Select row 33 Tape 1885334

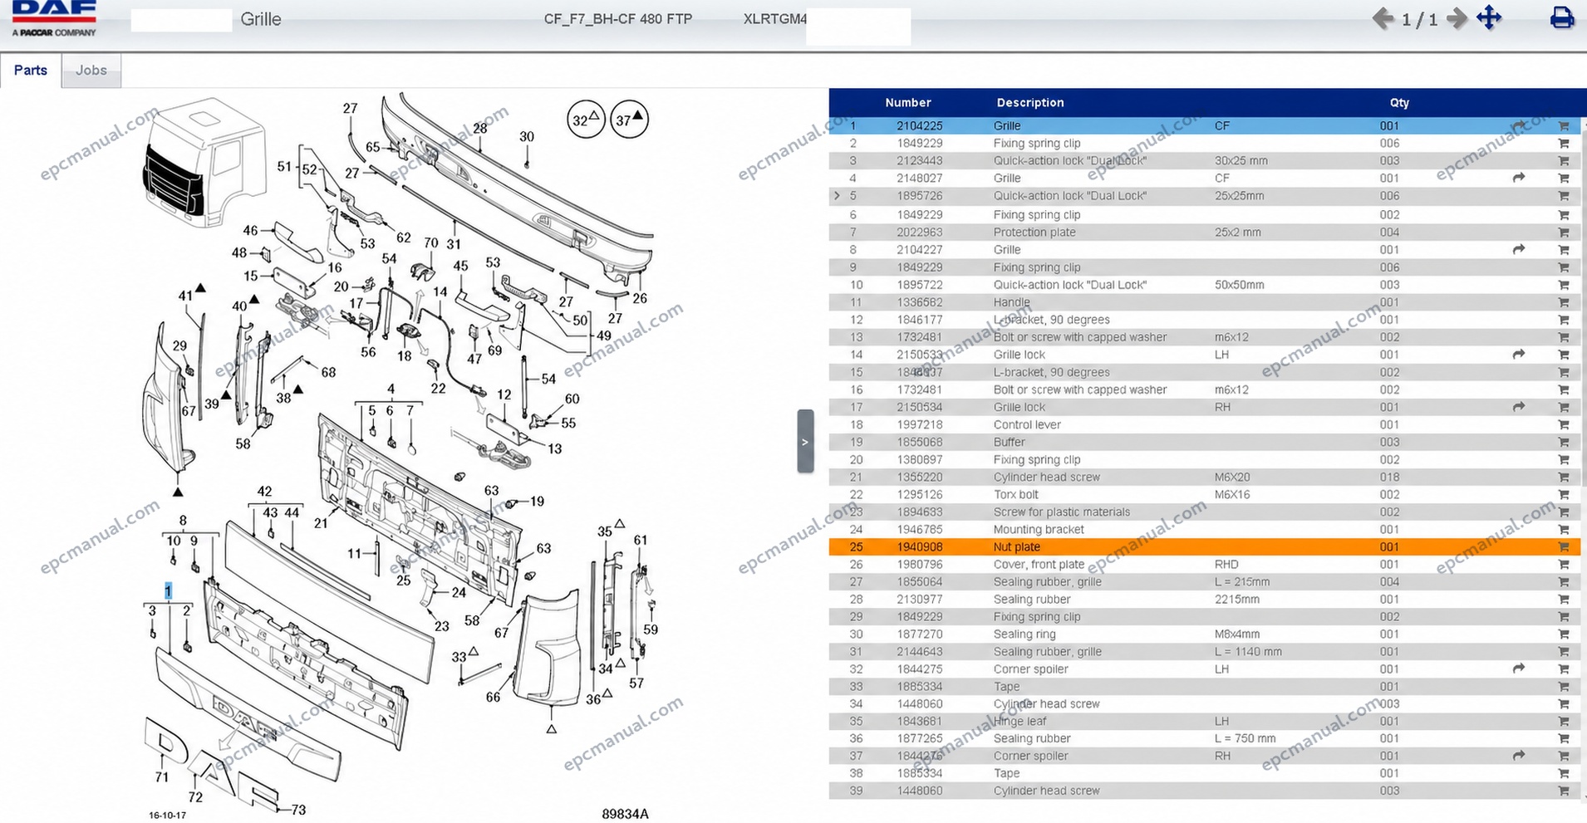point(1205,687)
